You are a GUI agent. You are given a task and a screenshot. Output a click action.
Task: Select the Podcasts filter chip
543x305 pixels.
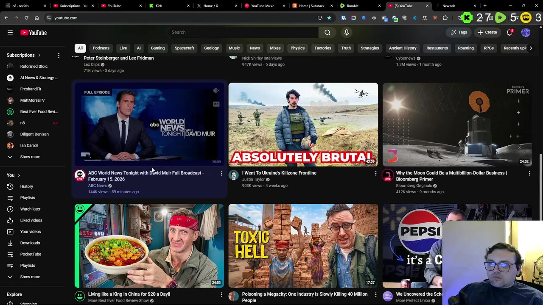pos(101,48)
